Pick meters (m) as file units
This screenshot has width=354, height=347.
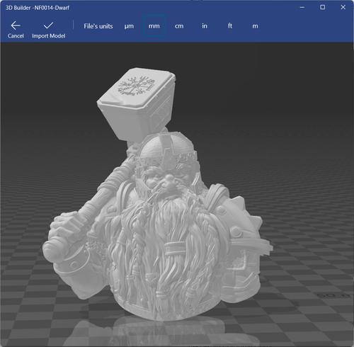point(255,26)
